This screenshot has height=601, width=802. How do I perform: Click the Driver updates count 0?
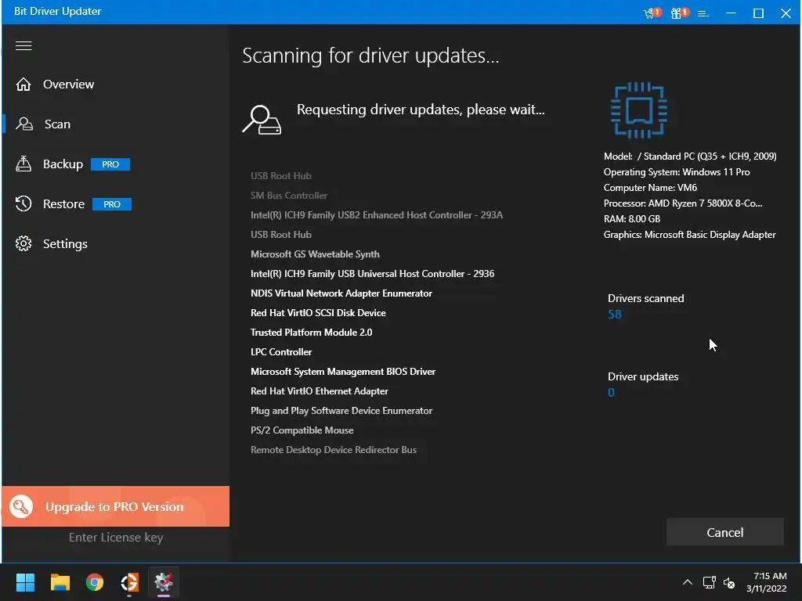(611, 393)
